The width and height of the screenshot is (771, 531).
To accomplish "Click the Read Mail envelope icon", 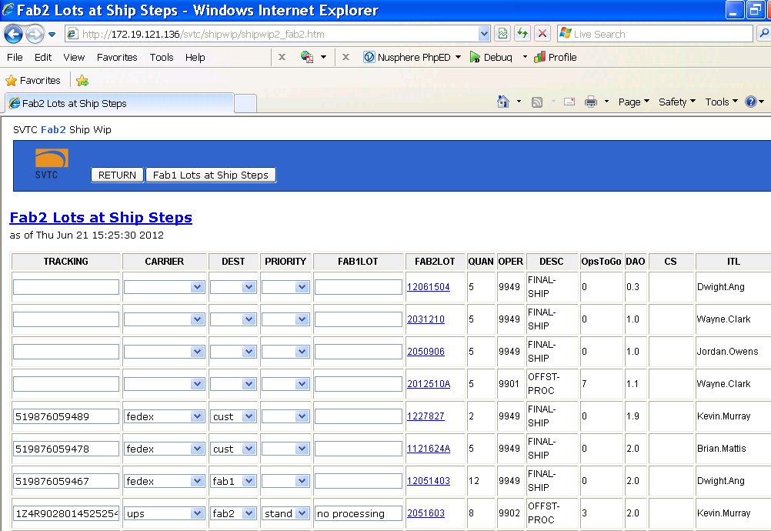I will 569,102.
